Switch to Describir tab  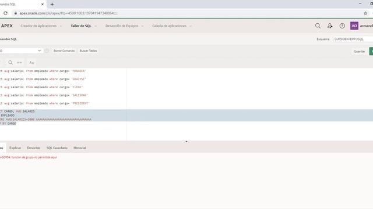(x=34, y=147)
